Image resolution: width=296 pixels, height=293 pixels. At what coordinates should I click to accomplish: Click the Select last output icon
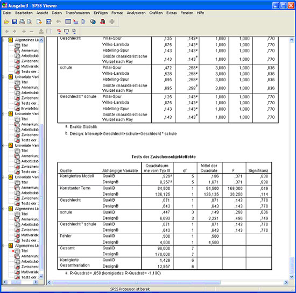click(103, 22)
